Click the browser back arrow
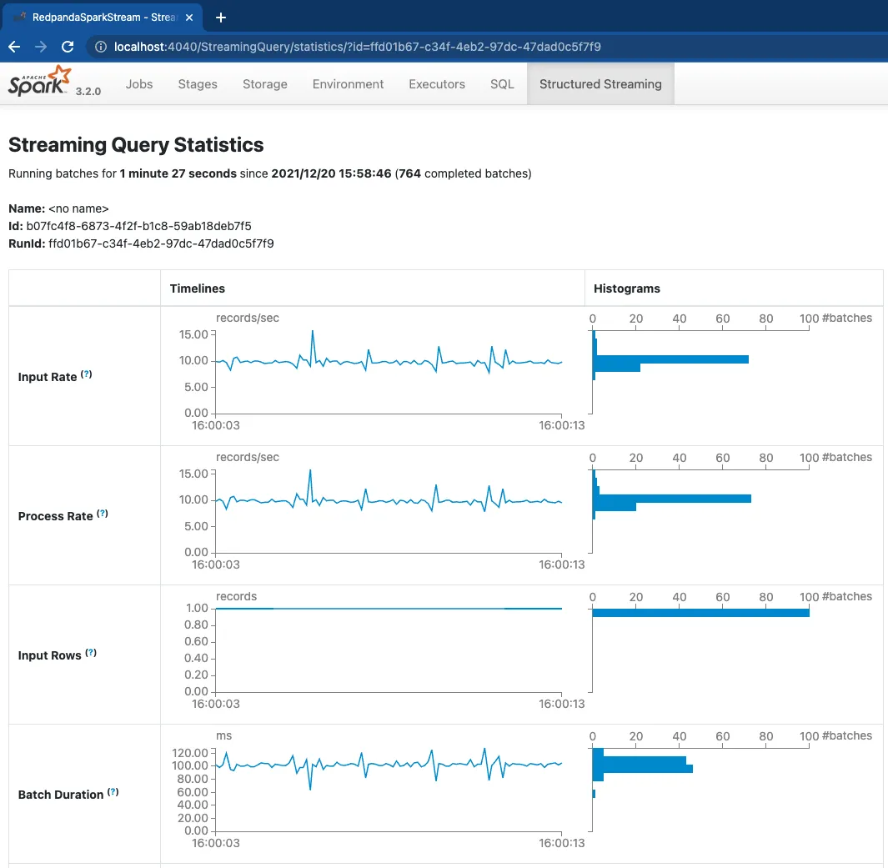888x868 pixels. pos(15,48)
